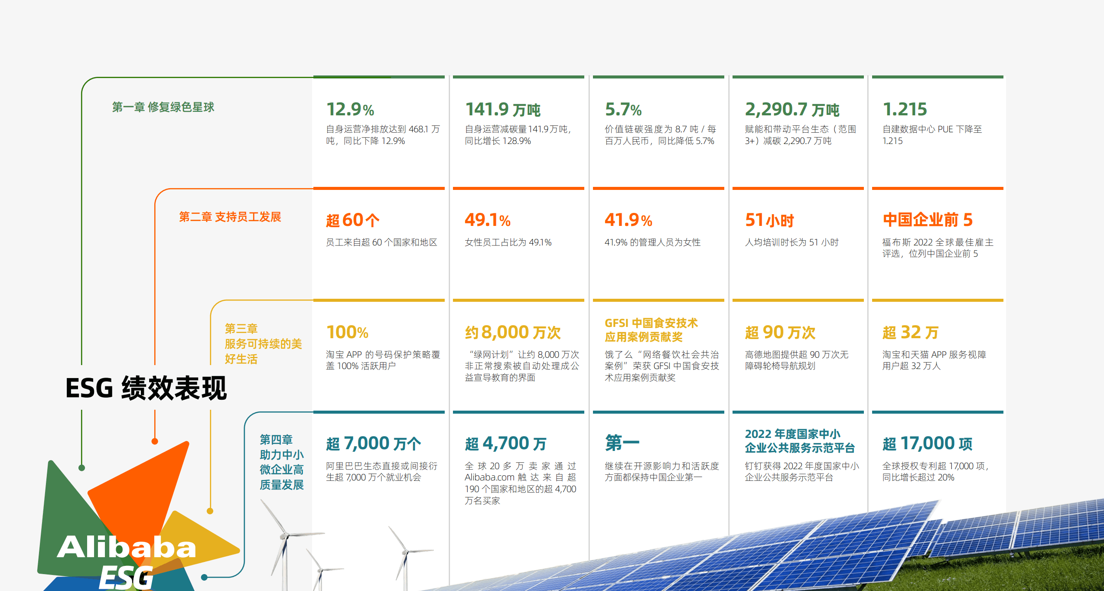Select chapter heading 第二章 支持员工发展
The height and width of the screenshot is (591, 1104).
[x=230, y=217]
